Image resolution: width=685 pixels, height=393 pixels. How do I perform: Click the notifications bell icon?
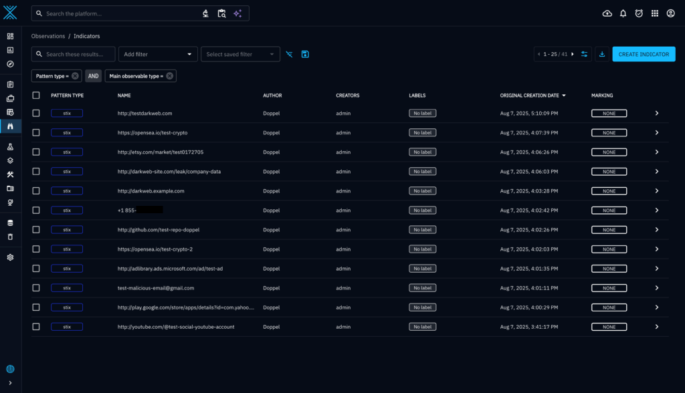tap(623, 13)
